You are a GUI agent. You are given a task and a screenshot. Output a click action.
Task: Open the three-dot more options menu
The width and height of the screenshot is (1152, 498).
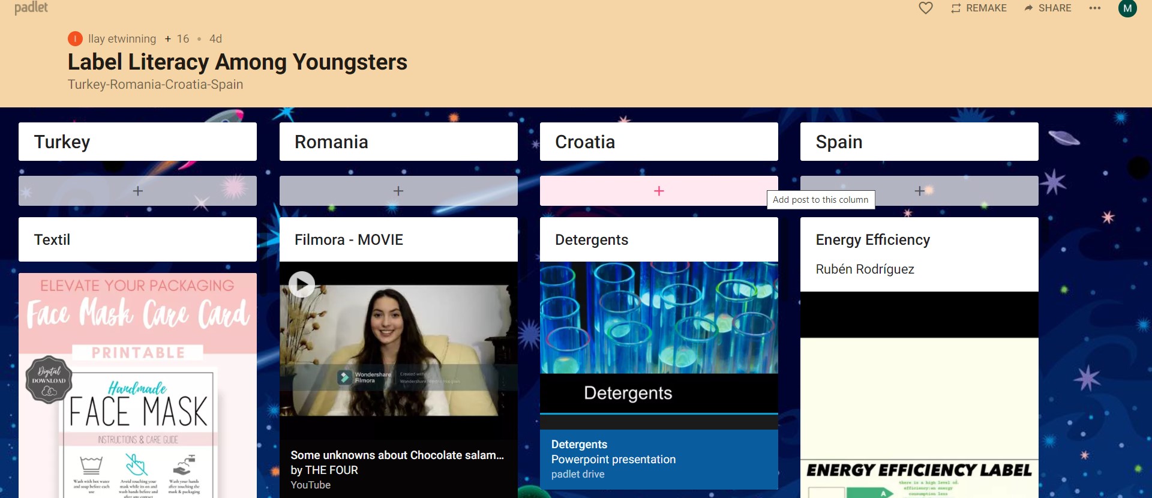pos(1095,8)
